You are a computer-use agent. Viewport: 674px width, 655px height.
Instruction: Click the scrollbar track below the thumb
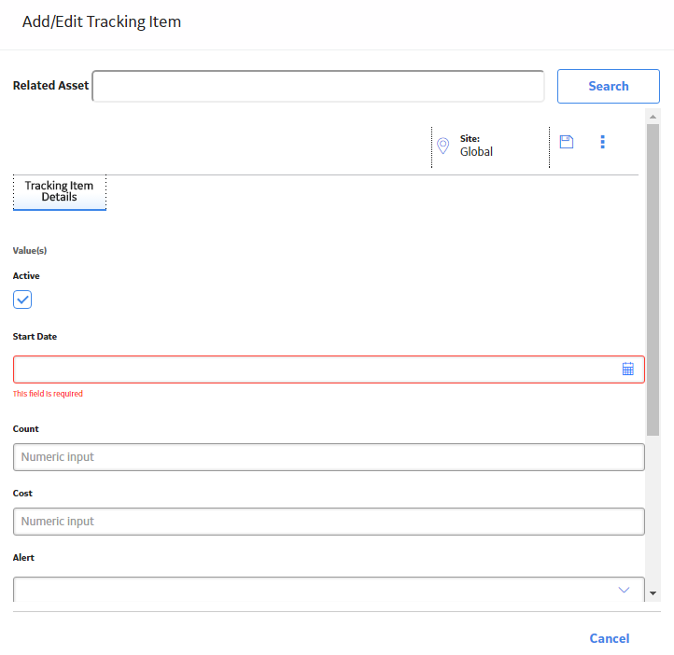coord(653,511)
